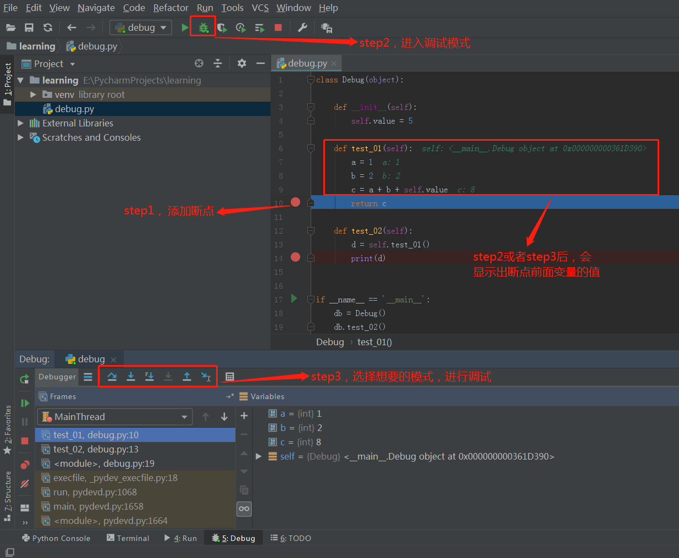Click Show Execution Point icon
Viewport: 679px width, 558px height.
point(88,377)
